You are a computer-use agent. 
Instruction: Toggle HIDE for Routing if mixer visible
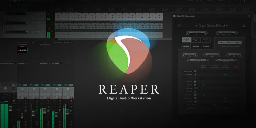203,85
